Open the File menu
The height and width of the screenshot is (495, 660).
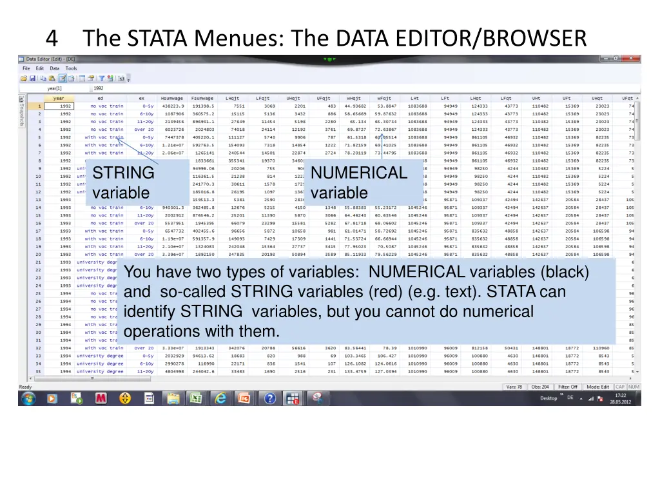(x=26, y=68)
